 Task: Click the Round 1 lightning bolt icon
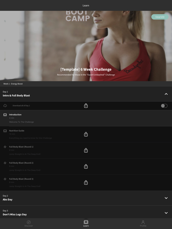(x=5, y=147)
